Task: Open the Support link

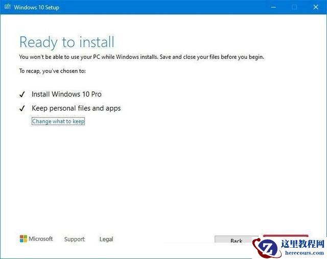Action: [75, 239]
